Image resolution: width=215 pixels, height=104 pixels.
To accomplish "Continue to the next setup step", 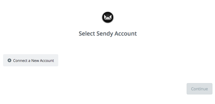I will tap(199, 89).
